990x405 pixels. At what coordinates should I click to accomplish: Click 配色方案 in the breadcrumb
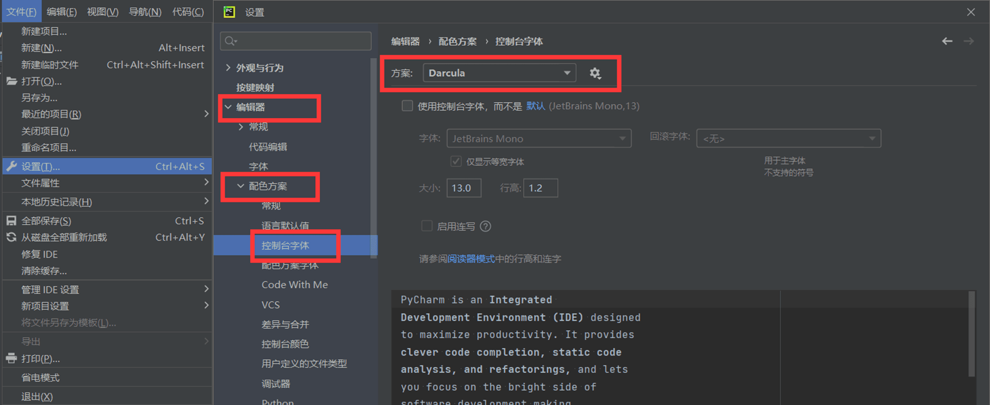click(x=457, y=41)
